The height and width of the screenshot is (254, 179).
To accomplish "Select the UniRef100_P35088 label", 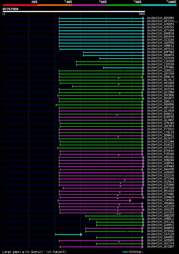I will point(161,154).
